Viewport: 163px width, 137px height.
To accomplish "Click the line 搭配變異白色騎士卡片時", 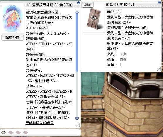I will coord(127,28).
